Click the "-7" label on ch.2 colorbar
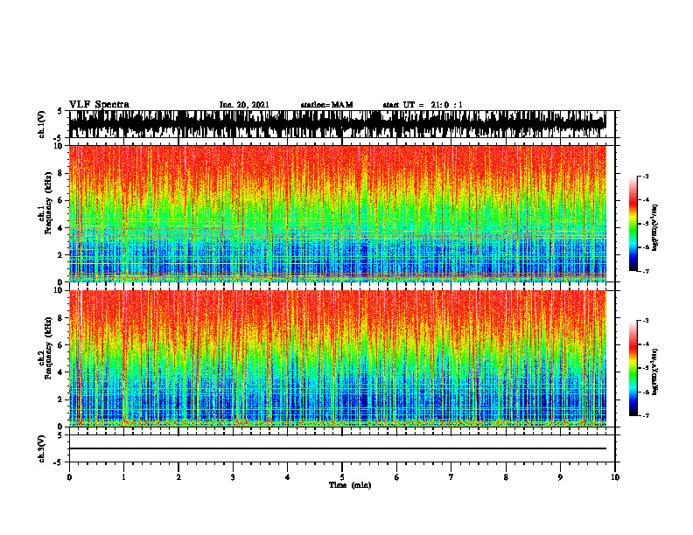 pyautogui.click(x=645, y=415)
